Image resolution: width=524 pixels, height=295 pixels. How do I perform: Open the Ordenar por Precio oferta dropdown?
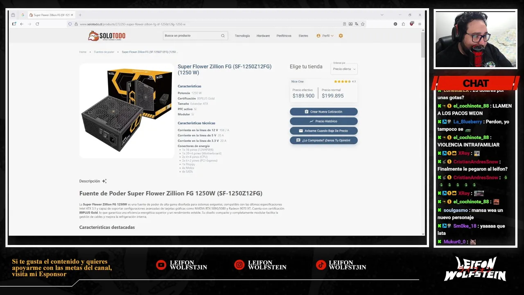click(345, 69)
